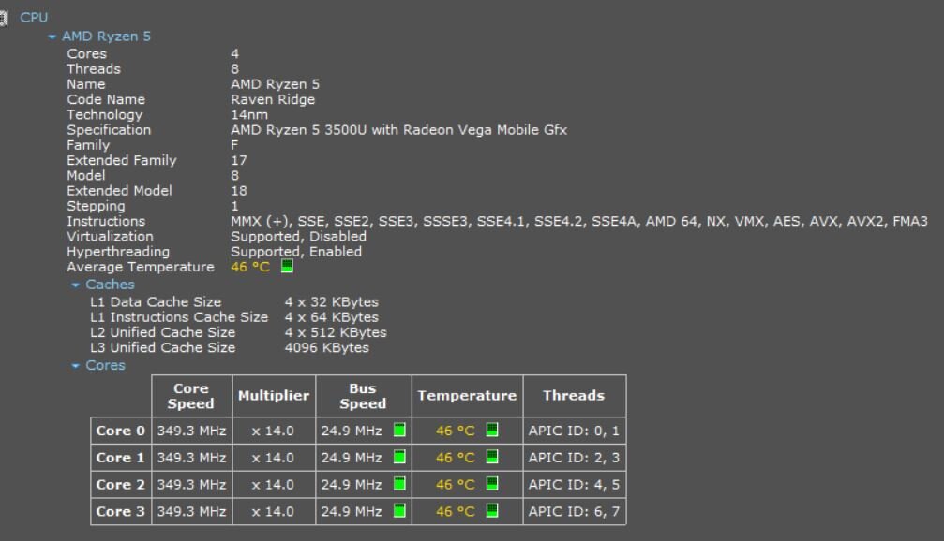Select the Core 0 row header
The height and width of the screenshot is (541, 944).
(120, 431)
